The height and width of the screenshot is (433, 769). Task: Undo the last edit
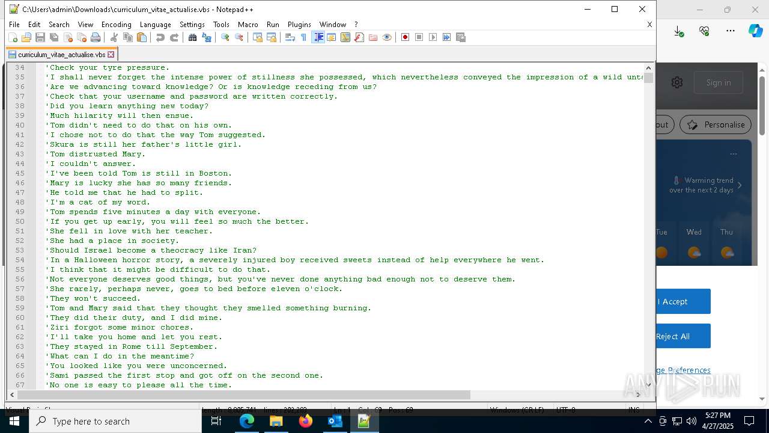(x=160, y=37)
